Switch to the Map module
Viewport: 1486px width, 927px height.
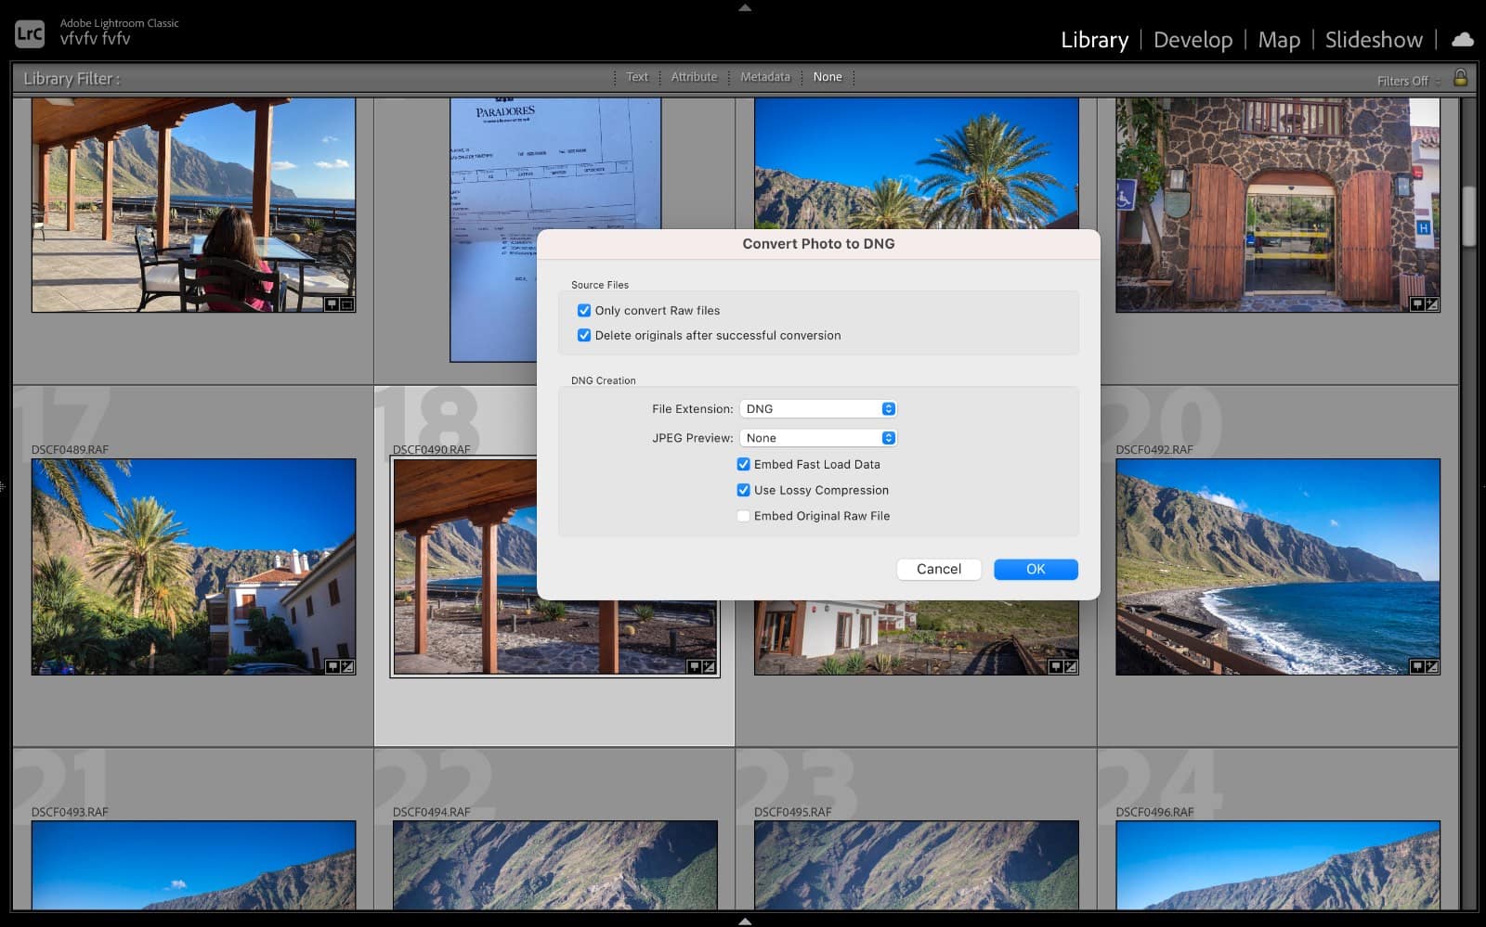1279,40
